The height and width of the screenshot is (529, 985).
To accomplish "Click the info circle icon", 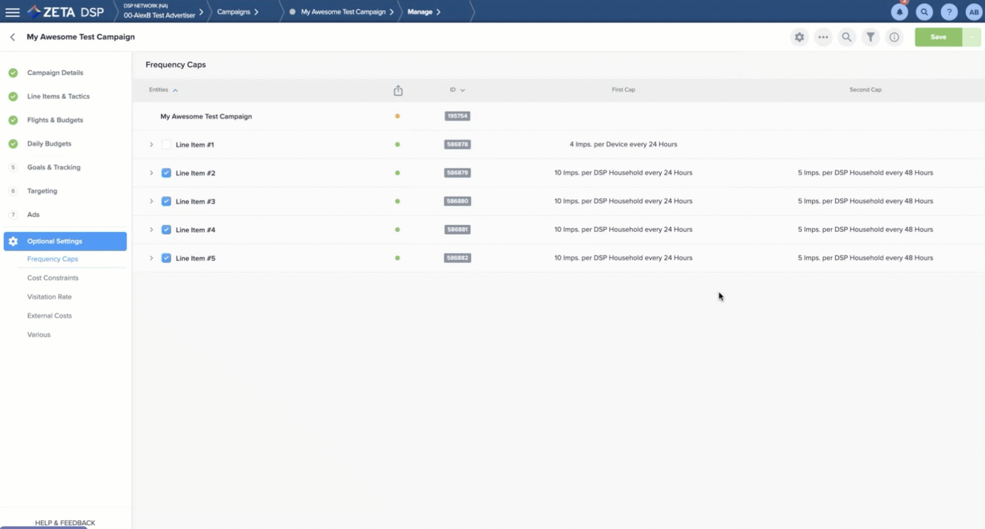I will pyautogui.click(x=894, y=37).
